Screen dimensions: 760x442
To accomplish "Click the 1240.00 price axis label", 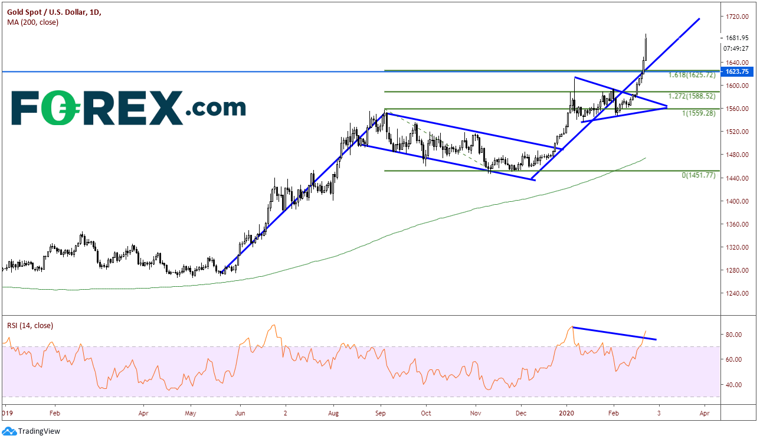I will 737,294.
